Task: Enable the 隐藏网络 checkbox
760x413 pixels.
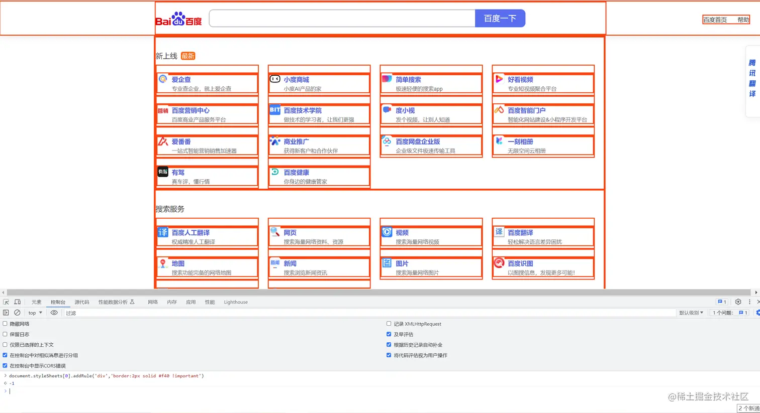Action: point(5,324)
